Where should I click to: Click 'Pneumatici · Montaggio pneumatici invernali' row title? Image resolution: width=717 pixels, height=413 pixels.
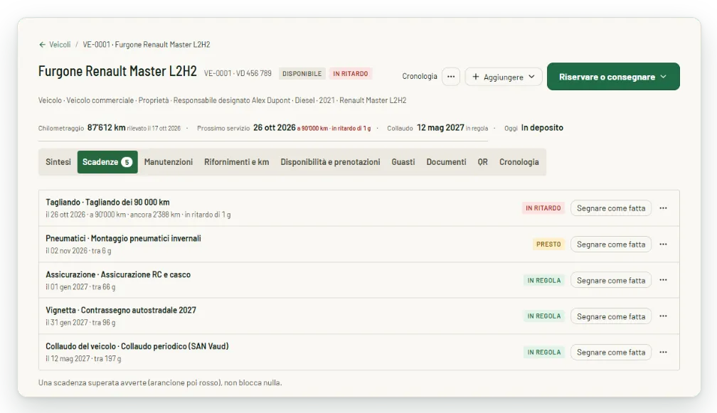tap(124, 238)
